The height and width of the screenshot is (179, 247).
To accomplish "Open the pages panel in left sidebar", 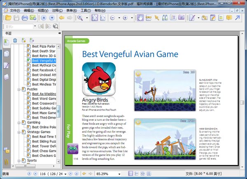I will pos(6,54).
